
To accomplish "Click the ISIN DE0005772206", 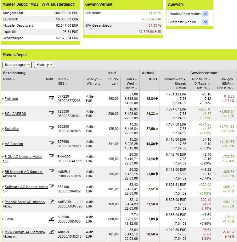I will pos(69,101).
